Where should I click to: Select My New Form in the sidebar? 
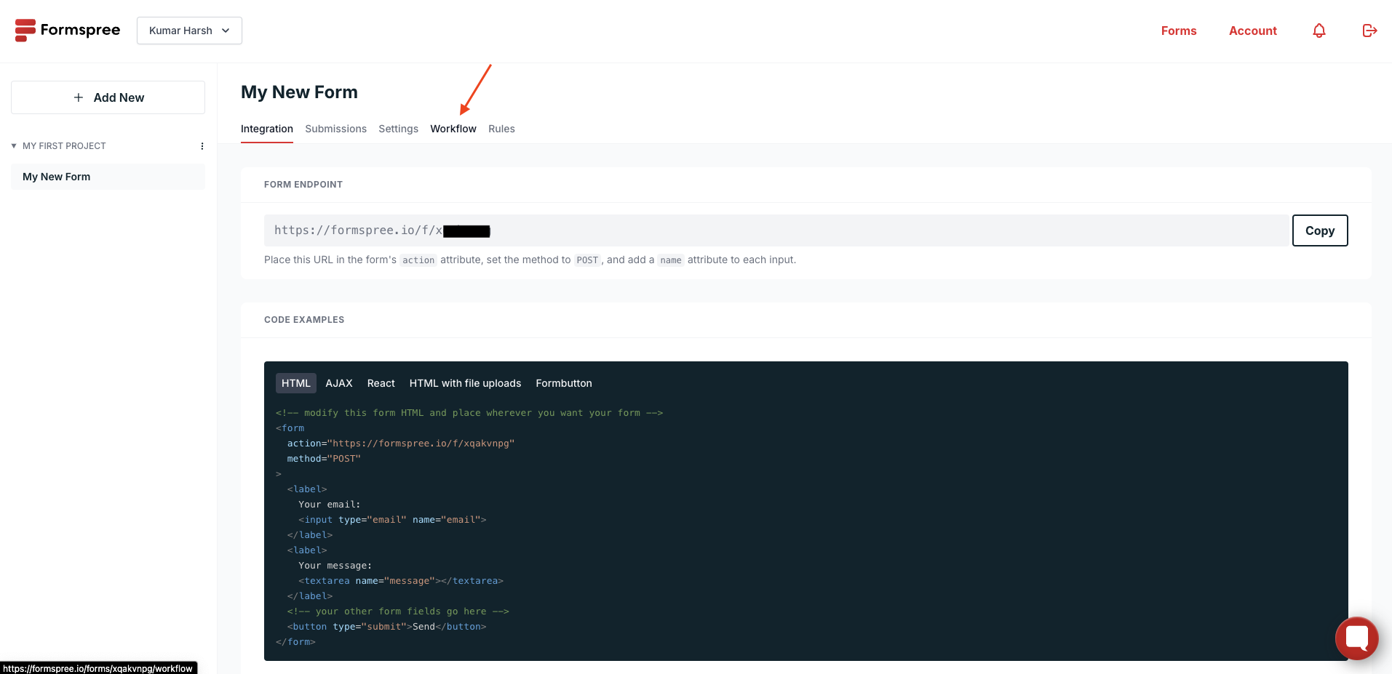coord(56,177)
